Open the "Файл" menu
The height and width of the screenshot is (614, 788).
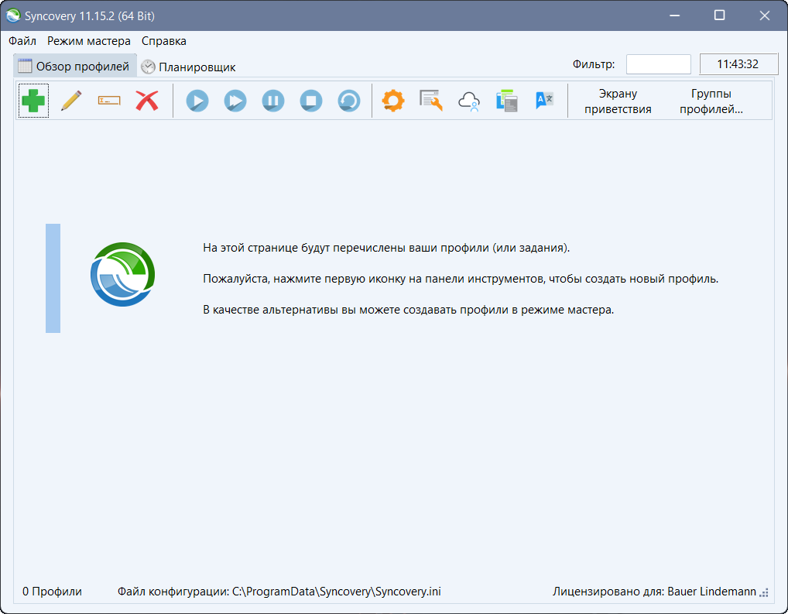point(22,41)
